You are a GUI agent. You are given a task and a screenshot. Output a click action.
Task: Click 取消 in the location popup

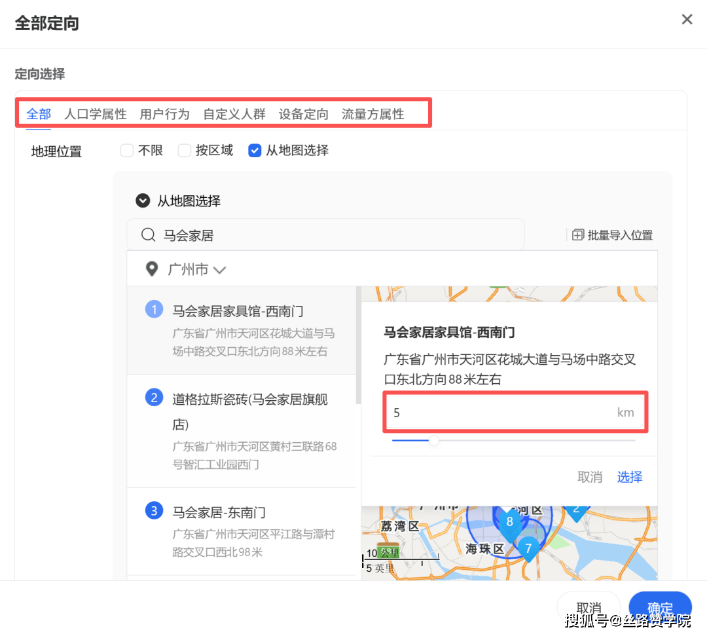589,477
